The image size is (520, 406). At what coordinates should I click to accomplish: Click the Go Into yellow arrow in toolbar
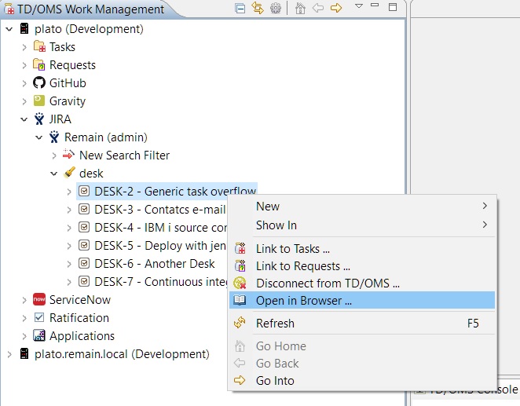pos(336,9)
